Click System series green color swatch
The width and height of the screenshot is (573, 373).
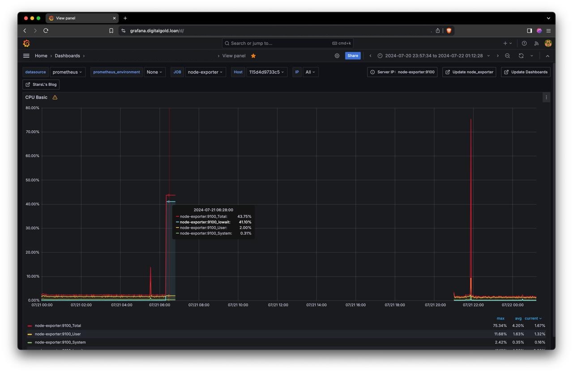(30, 343)
